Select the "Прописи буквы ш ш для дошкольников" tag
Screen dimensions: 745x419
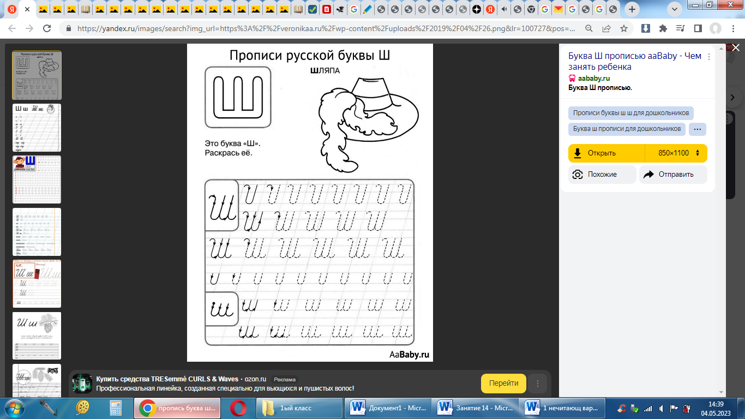tap(630, 113)
